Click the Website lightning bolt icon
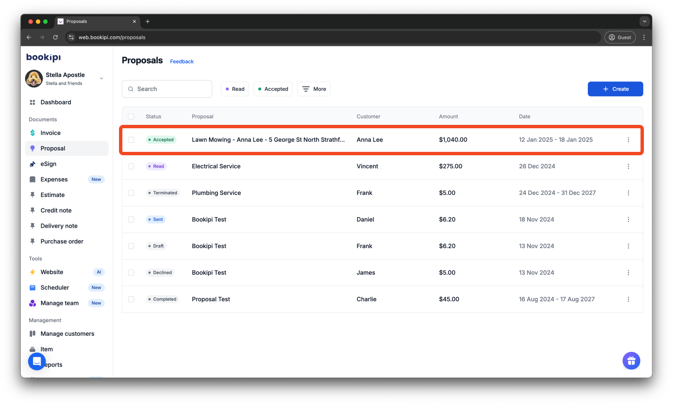This screenshot has width=673, height=405. [x=32, y=272]
